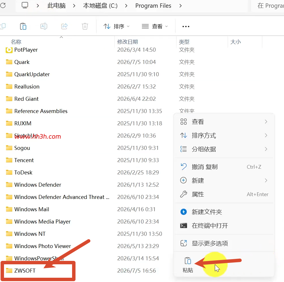Open the 查看 view dropdown in toolbar

click(x=155, y=26)
